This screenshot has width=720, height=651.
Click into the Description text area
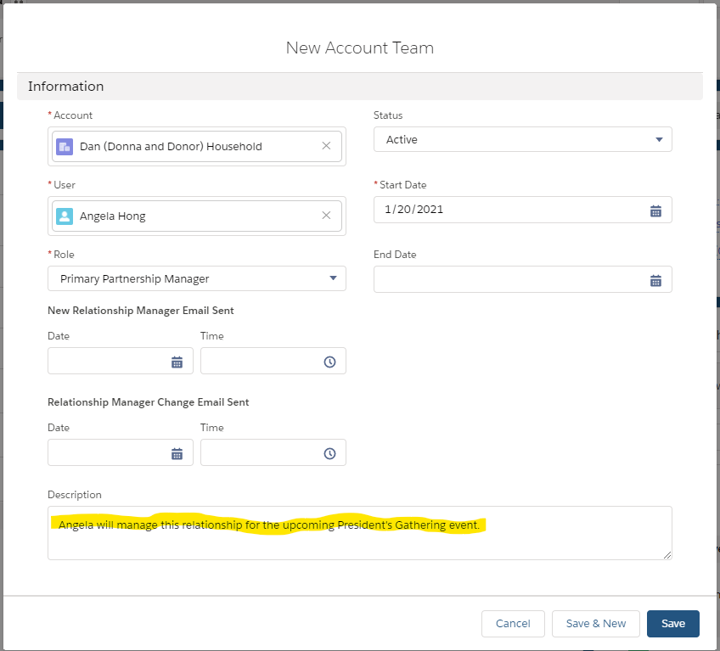[x=359, y=533]
